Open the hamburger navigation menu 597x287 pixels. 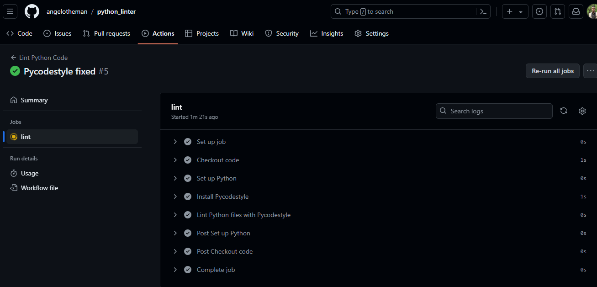tap(10, 11)
